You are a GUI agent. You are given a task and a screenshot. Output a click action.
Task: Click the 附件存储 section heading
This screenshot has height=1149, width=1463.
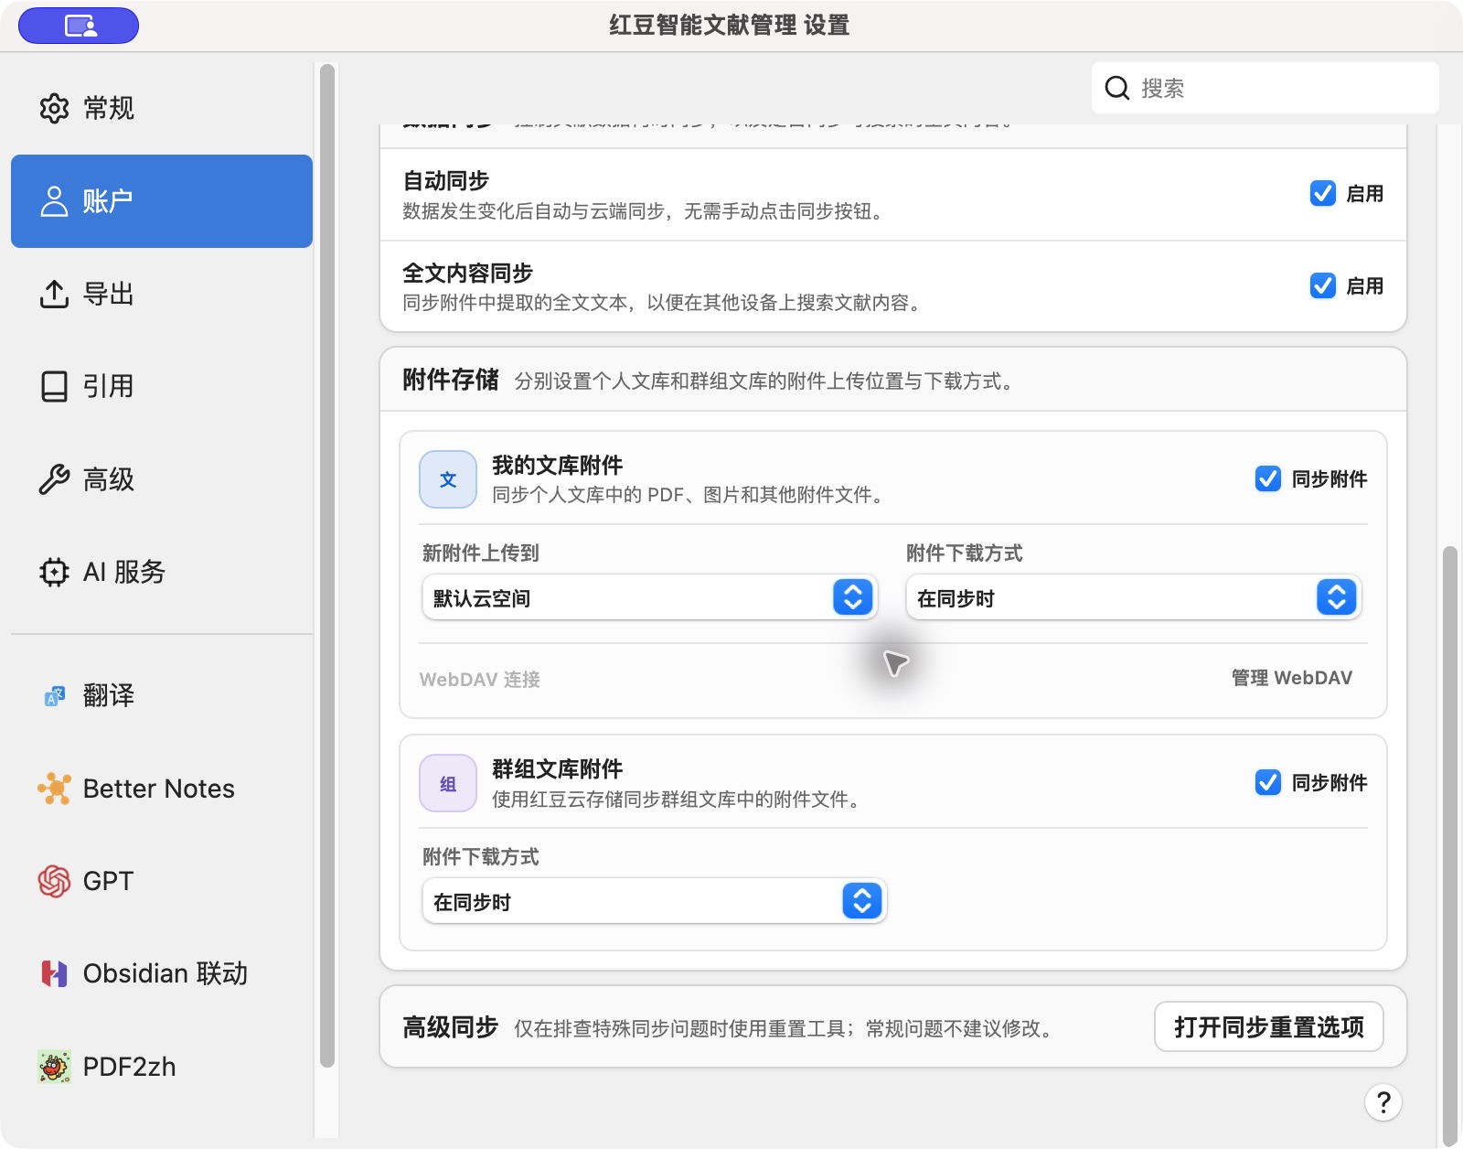click(450, 380)
